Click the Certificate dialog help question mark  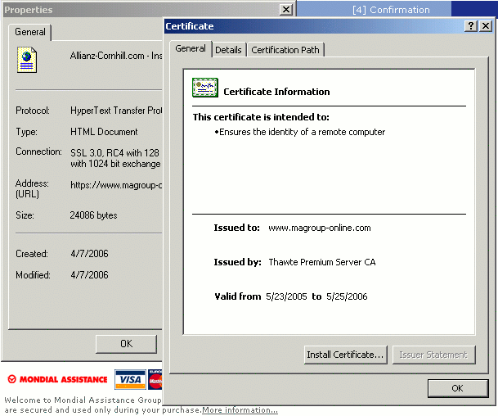471,25
